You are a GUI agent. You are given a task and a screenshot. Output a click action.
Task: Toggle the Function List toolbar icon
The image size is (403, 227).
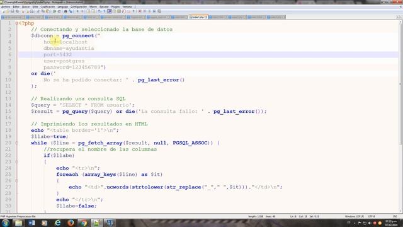point(124,11)
